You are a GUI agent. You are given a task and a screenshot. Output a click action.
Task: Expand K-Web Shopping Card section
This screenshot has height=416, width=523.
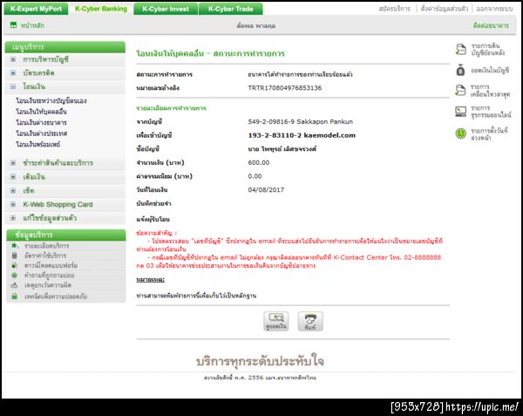tap(13, 204)
